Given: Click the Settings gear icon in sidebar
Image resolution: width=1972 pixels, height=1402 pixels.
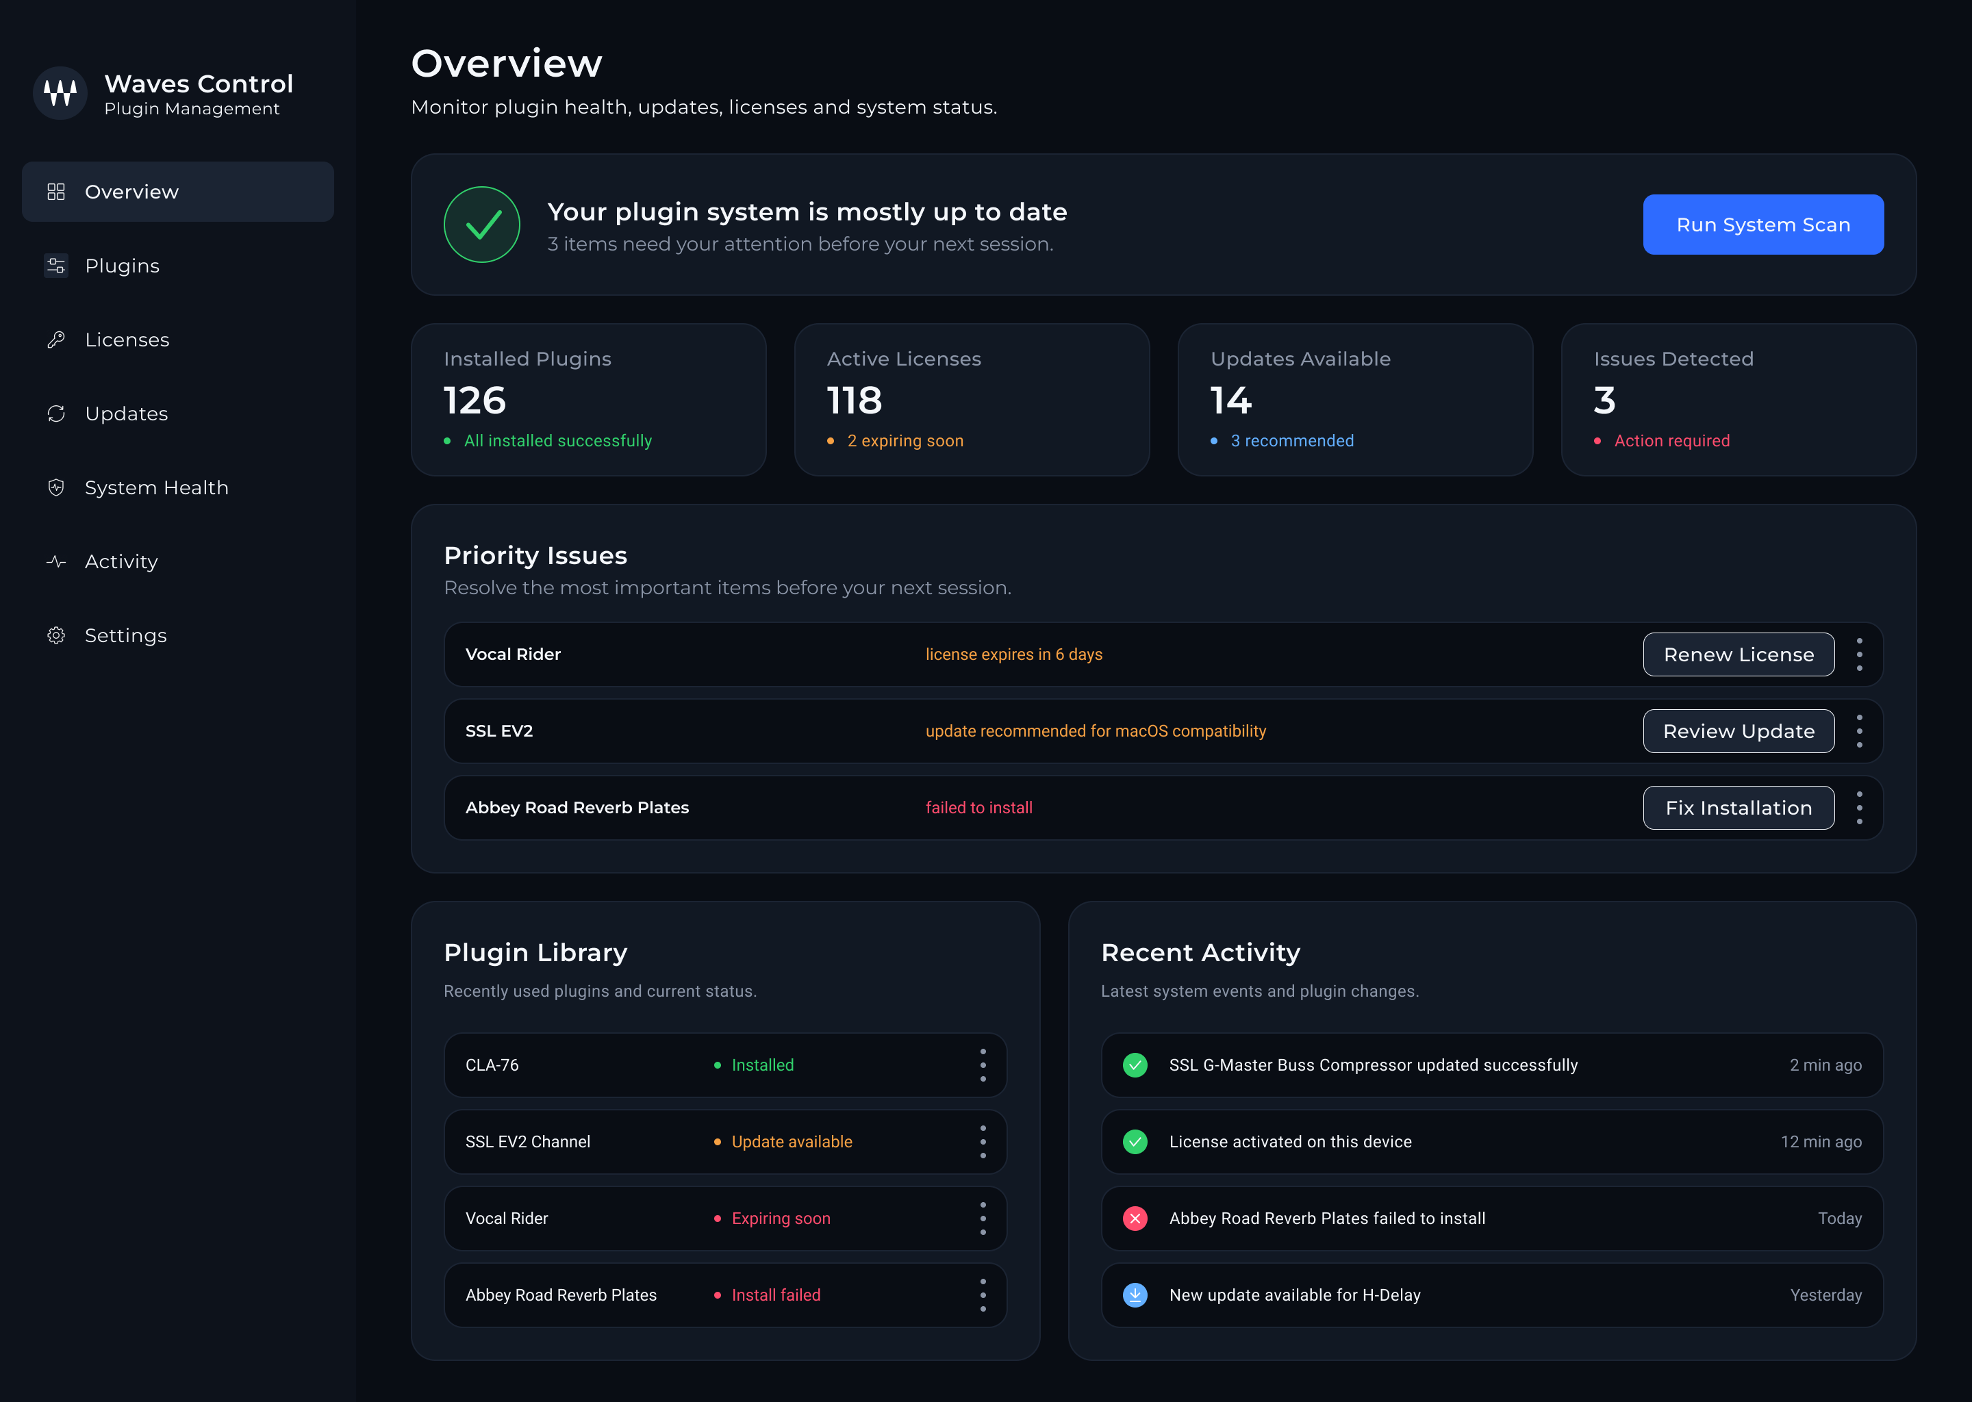Looking at the screenshot, I should (x=56, y=635).
